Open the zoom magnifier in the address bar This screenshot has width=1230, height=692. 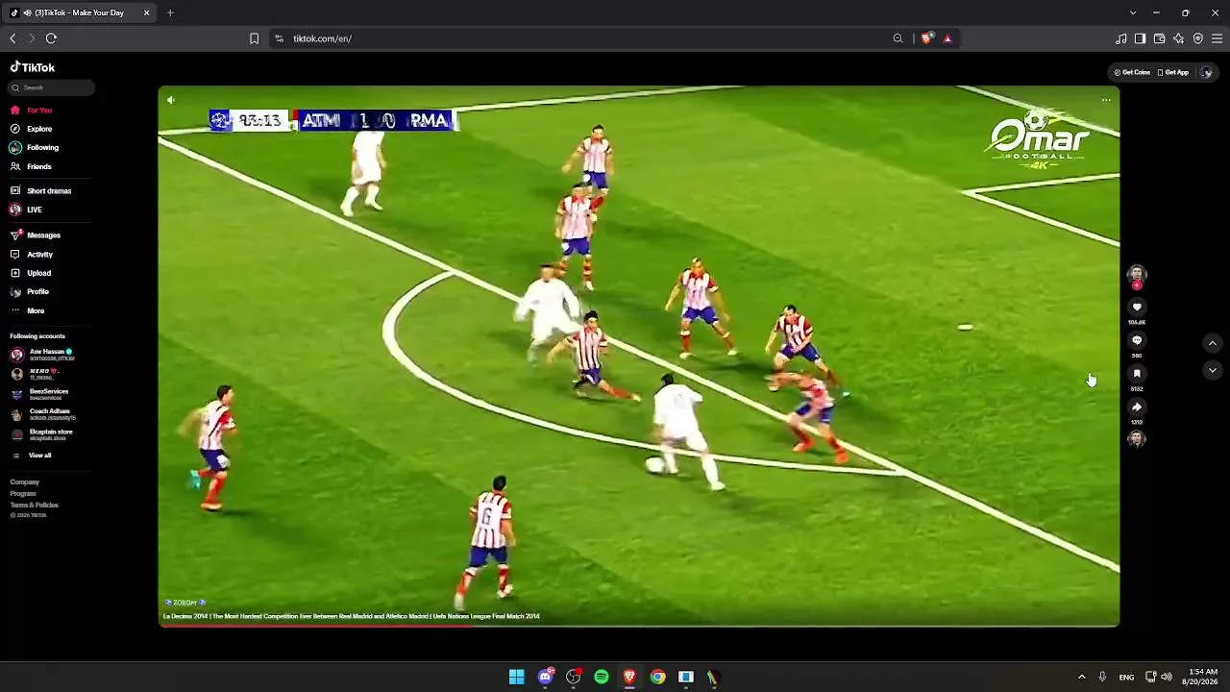(898, 38)
